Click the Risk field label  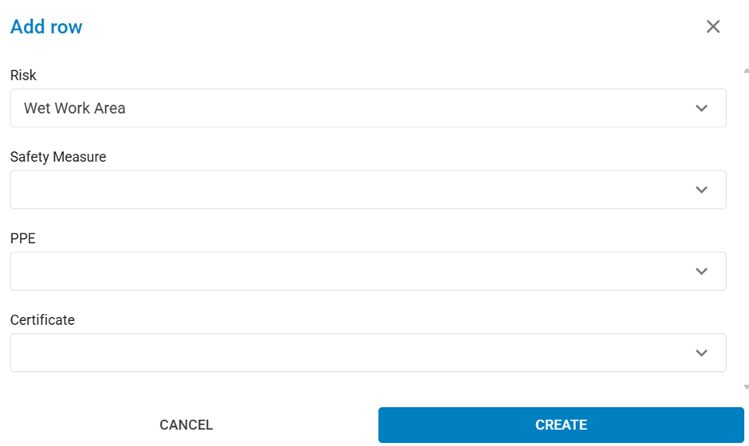pos(23,75)
